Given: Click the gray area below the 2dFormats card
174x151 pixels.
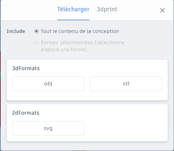Looking at the screenshot, I should point(87,146).
